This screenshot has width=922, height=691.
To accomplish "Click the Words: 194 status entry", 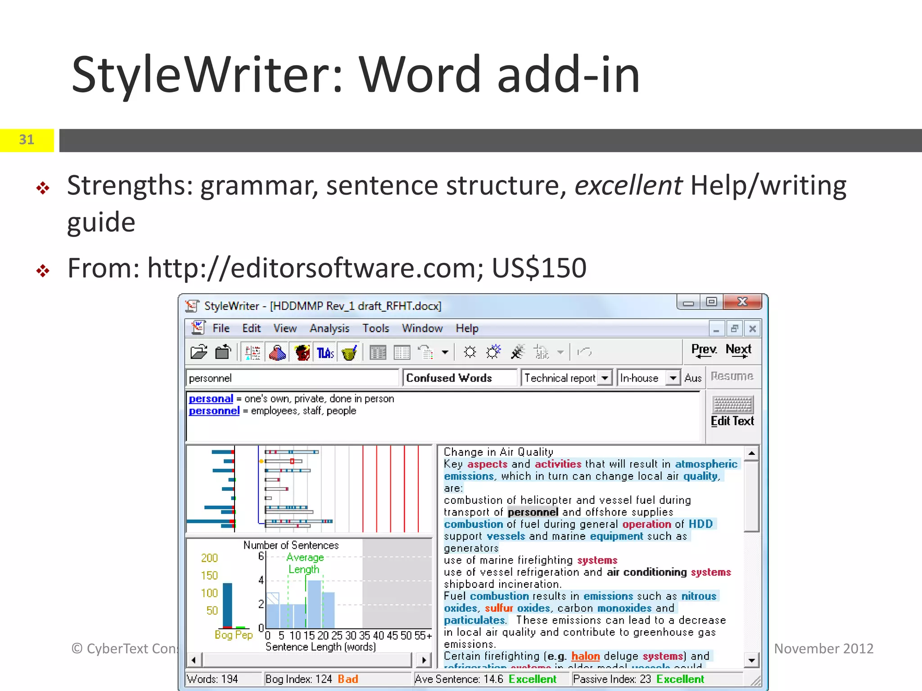I will click(223, 679).
